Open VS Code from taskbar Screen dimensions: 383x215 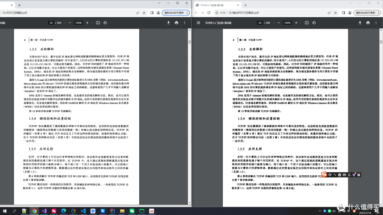83,211
